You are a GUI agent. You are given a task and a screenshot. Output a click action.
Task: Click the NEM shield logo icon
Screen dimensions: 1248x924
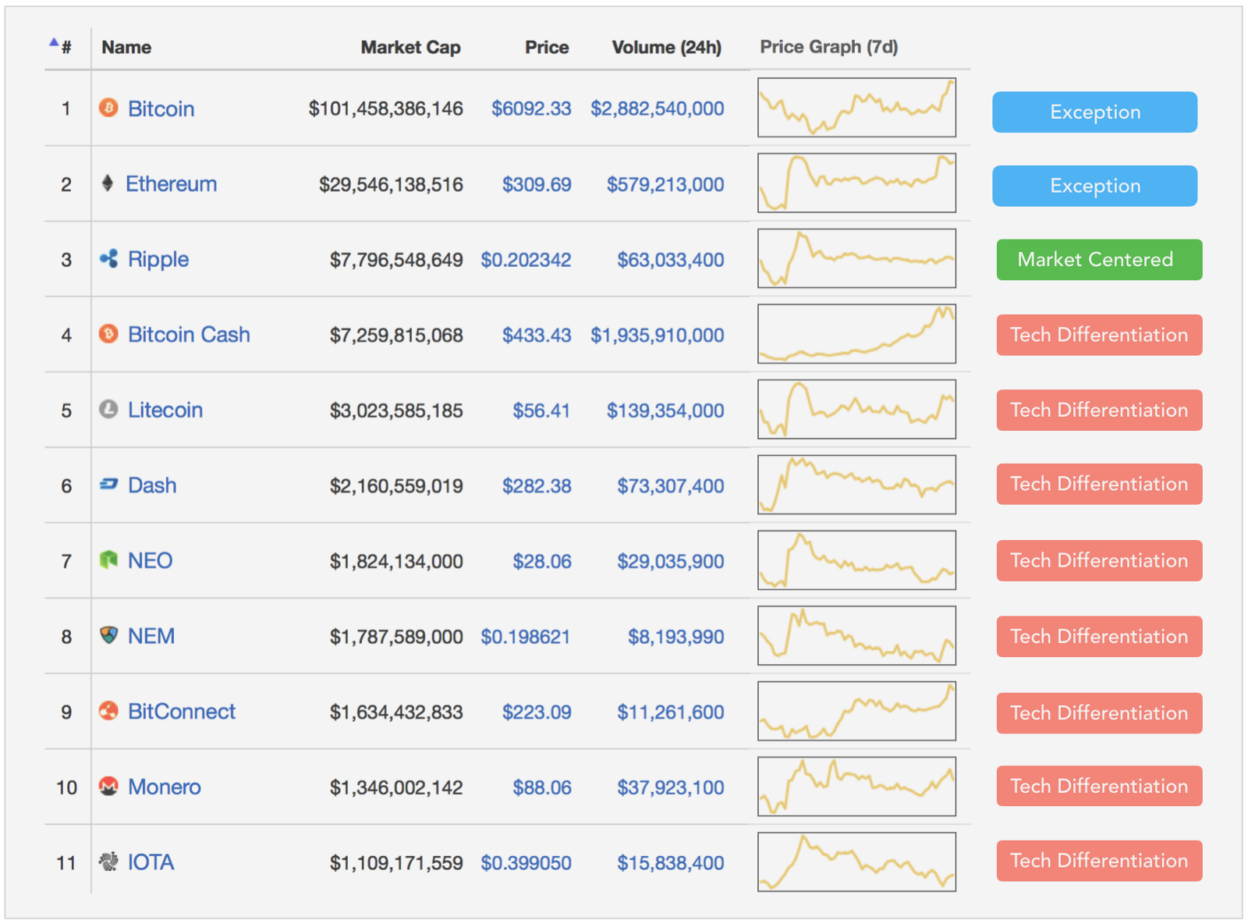[108, 635]
